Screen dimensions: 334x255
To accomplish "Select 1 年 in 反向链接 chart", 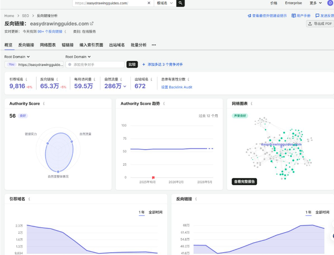I will [x=308, y=212].
